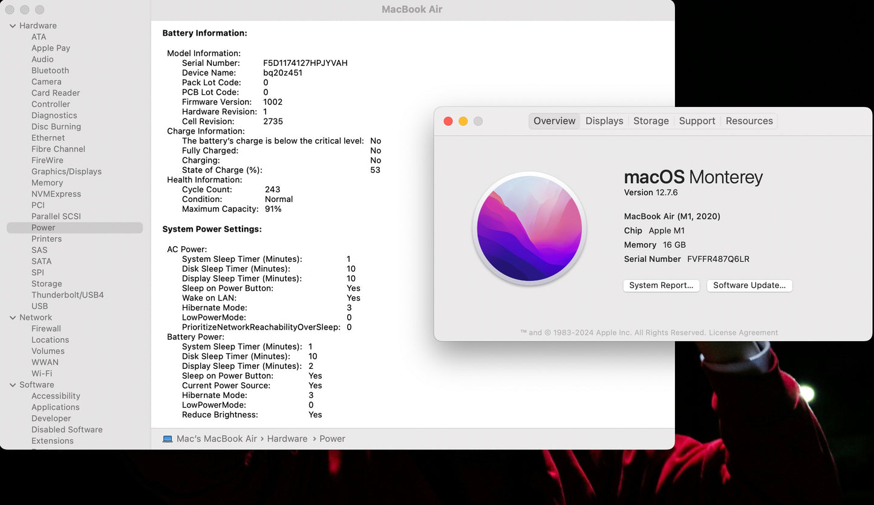Close the About This Mac window

(448, 122)
